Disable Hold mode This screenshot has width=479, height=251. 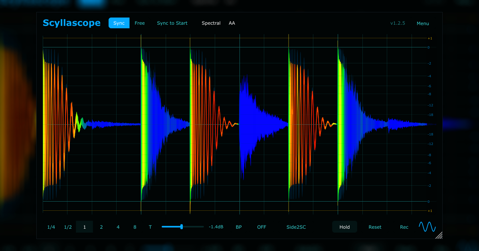coord(344,227)
